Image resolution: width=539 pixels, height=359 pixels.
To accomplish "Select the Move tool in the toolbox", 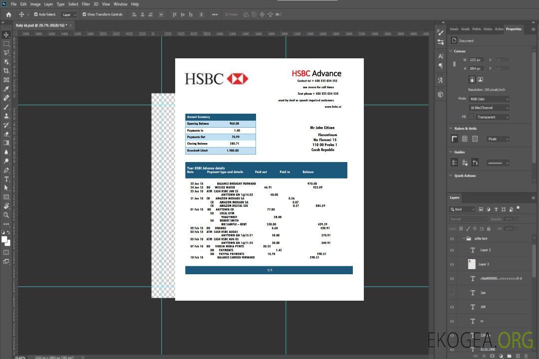I will pyautogui.click(x=6, y=35).
